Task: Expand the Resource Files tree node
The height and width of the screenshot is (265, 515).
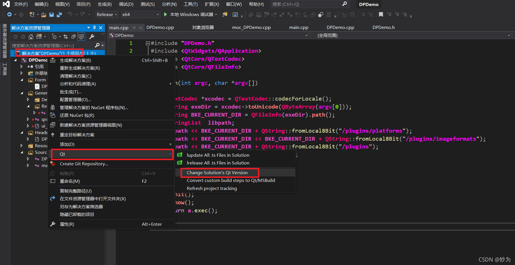Action: [21, 146]
